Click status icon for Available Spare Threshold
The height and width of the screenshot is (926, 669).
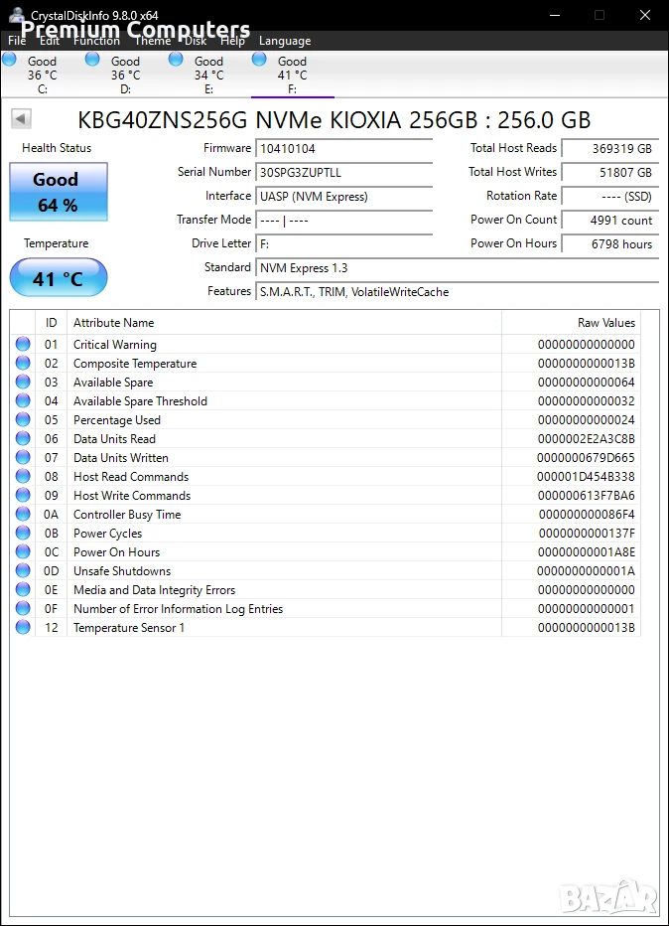click(x=23, y=400)
